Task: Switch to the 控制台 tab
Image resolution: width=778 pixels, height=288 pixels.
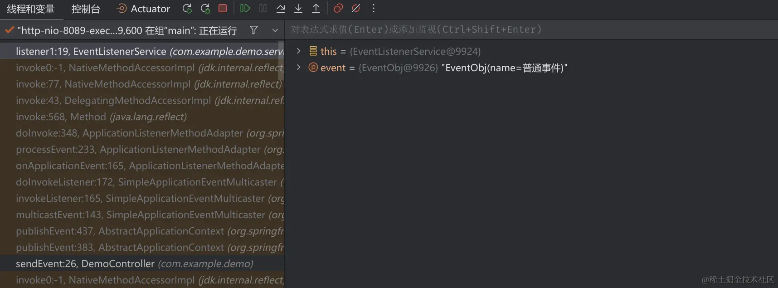Action: click(86, 9)
